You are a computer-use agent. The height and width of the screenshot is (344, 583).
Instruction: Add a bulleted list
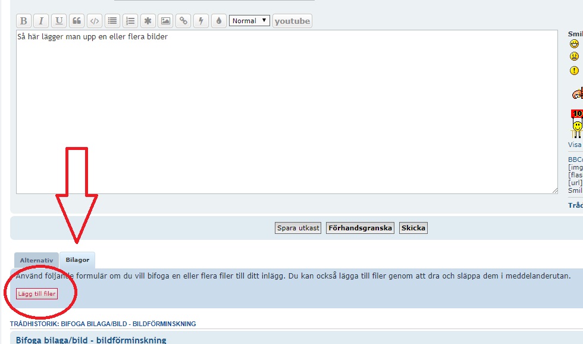pos(112,21)
